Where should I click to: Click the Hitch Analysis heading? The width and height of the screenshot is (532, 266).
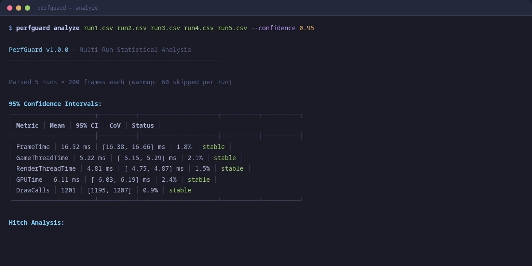pos(37,222)
